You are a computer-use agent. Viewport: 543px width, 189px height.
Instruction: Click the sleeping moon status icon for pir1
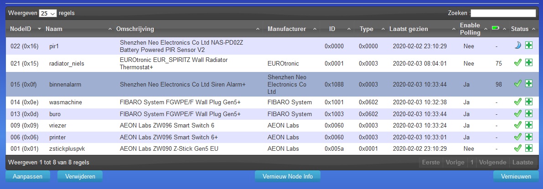click(x=518, y=45)
